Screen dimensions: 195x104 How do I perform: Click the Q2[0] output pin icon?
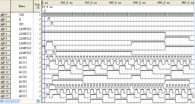click(3, 86)
